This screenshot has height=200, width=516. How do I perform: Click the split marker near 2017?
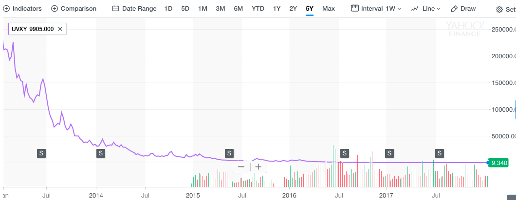(389, 153)
